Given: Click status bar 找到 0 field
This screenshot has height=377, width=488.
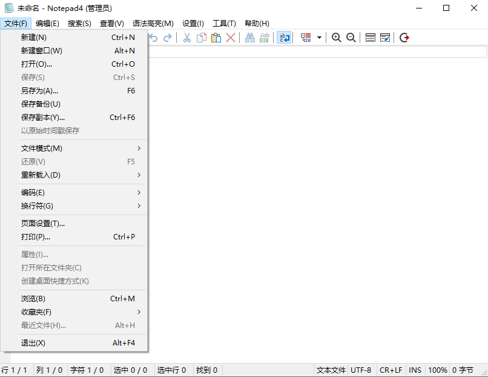Looking at the screenshot, I should [x=207, y=370].
